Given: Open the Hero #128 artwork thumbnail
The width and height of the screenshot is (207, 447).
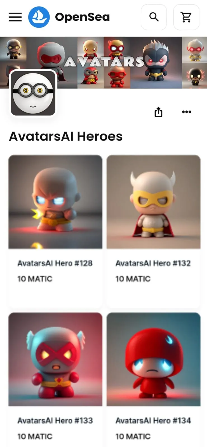Looking at the screenshot, I should click(55, 202).
